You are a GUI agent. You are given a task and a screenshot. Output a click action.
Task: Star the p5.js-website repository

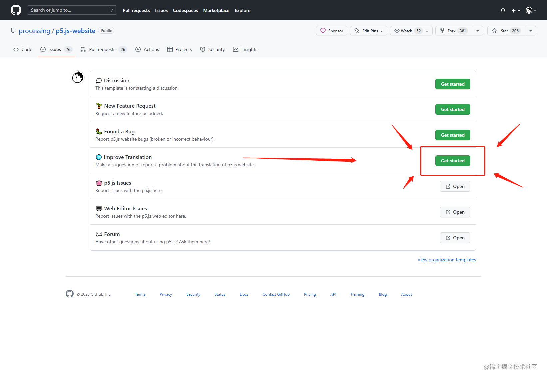coord(506,31)
